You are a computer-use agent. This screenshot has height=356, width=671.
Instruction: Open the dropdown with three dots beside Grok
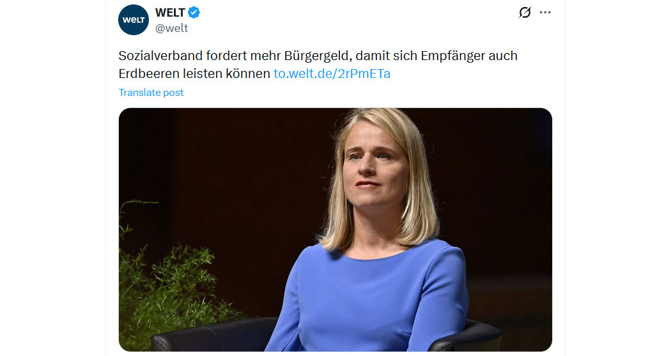click(545, 12)
